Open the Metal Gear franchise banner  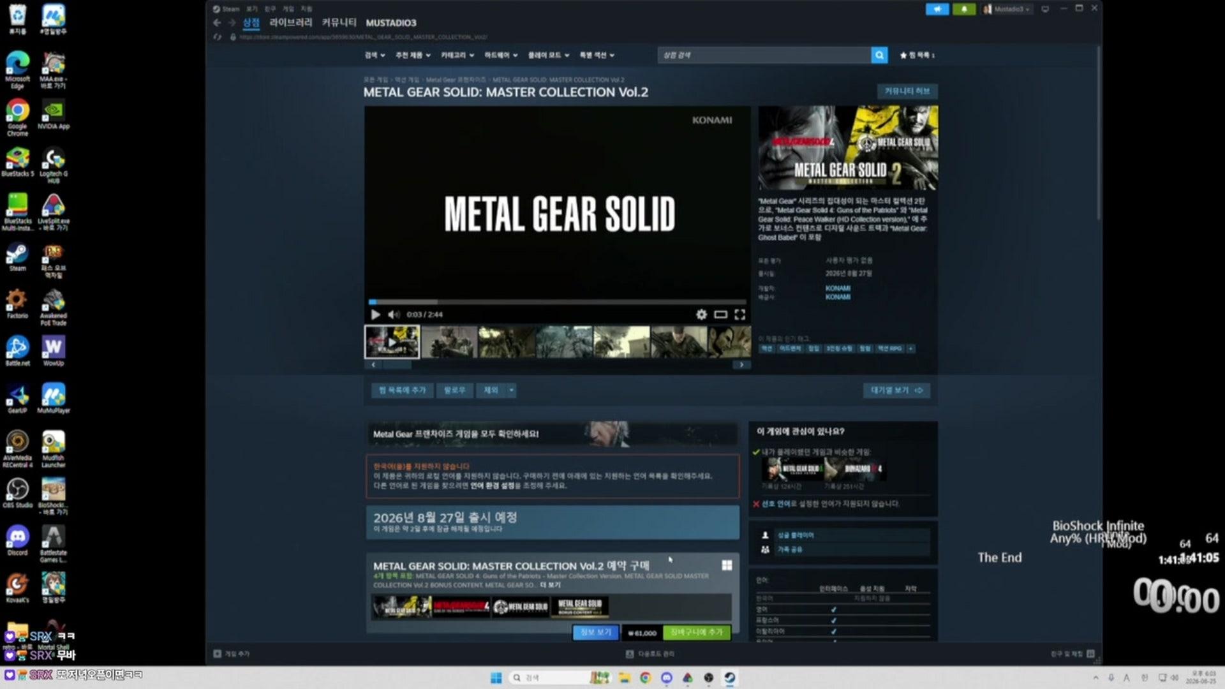552,434
